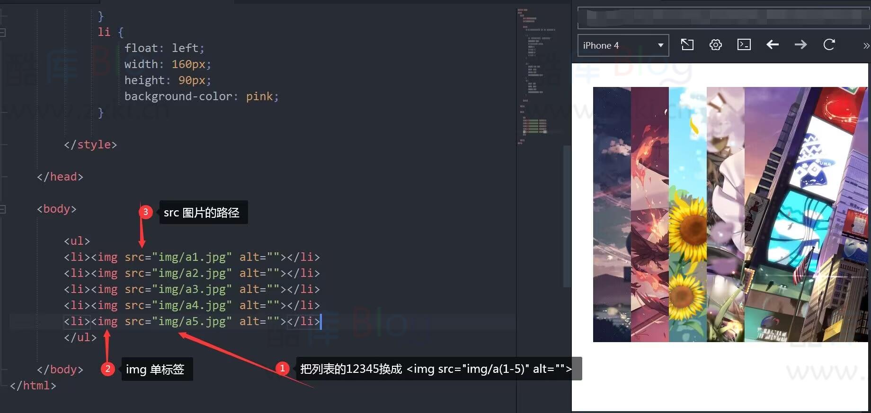Click the "pink" color value in background-color
Viewport: 871px width, 413px height.
coord(259,96)
